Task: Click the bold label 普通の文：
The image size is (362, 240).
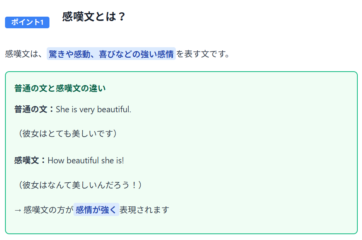Action: [34, 110]
